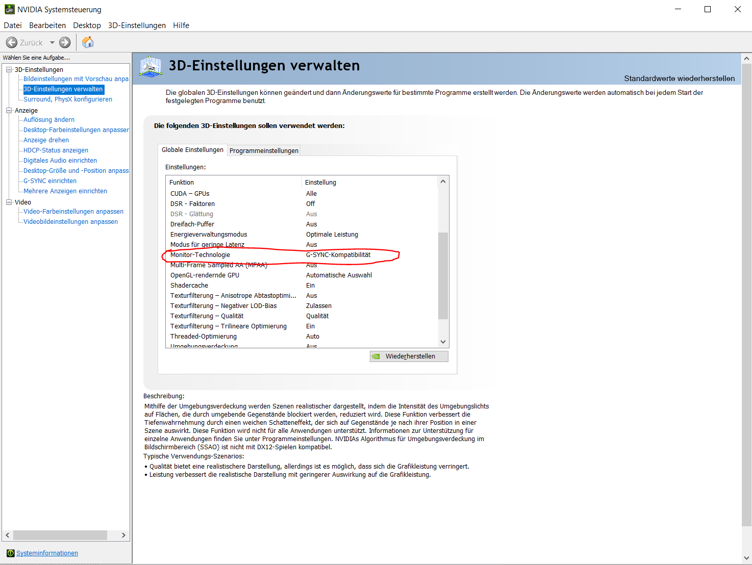Select the DSR - Faktoren row

pyautogui.click(x=302, y=204)
